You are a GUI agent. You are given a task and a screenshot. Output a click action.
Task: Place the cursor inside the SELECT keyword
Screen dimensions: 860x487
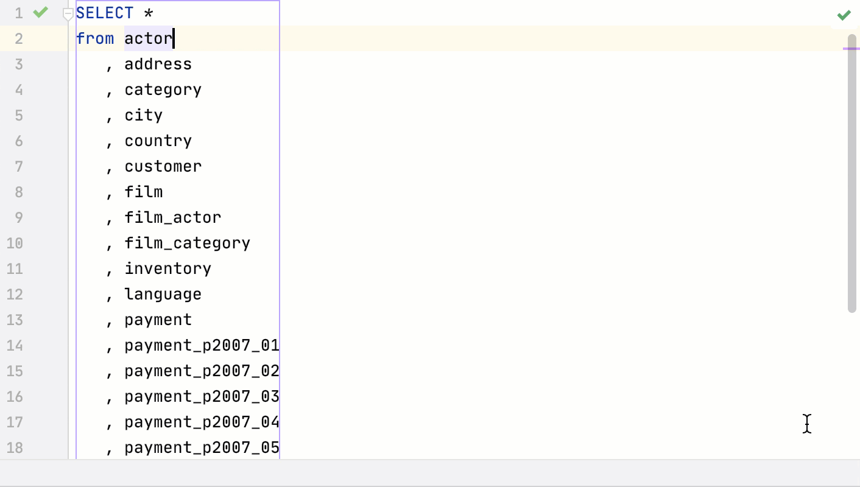tap(104, 12)
